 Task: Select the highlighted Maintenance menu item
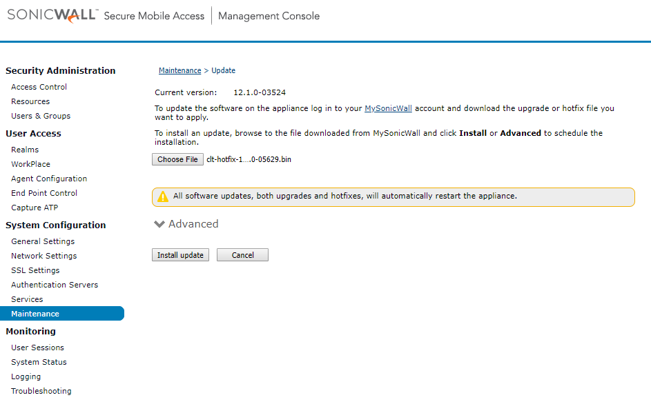click(x=35, y=314)
